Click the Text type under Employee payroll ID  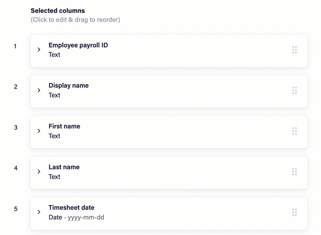click(x=54, y=55)
